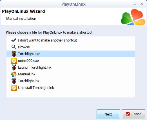Click the red prohibited icon on Cancel
The height and width of the screenshot is (120, 147).
tap(128, 114)
